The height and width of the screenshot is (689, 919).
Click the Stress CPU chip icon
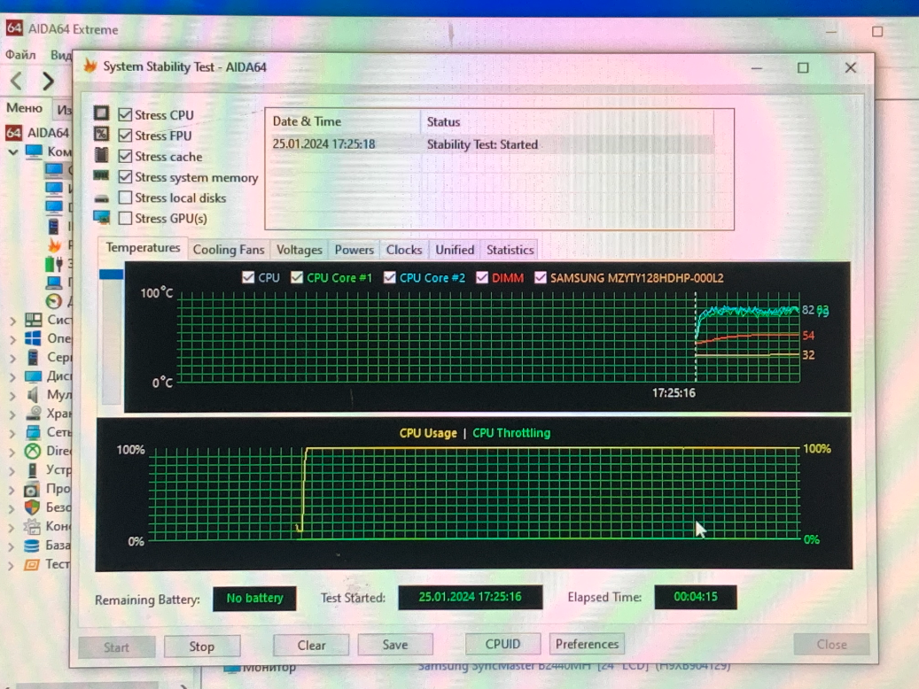(101, 112)
